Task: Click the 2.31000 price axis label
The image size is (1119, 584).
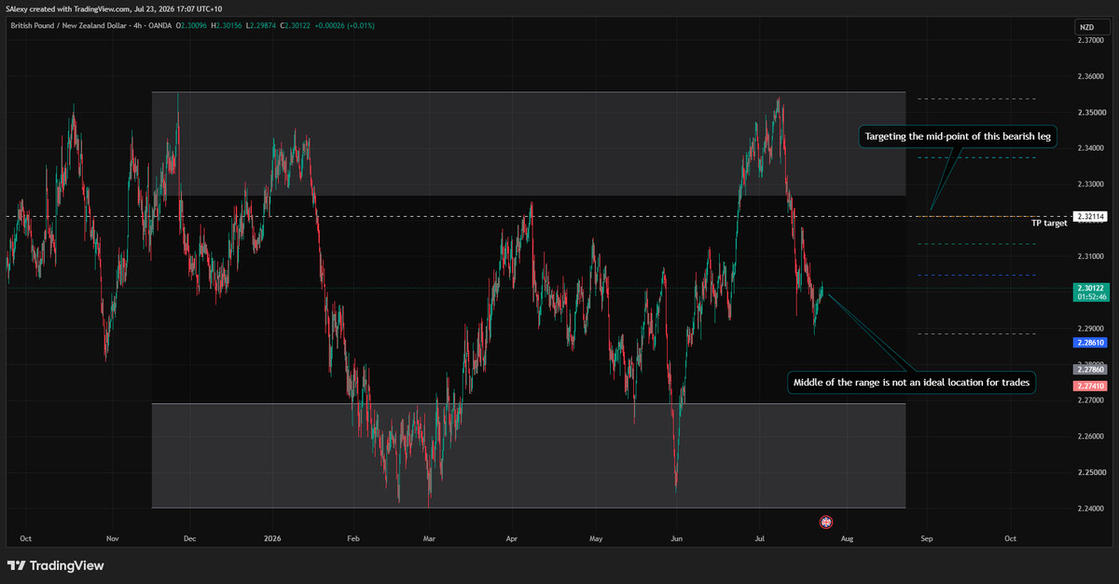Action: click(1092, 256)
